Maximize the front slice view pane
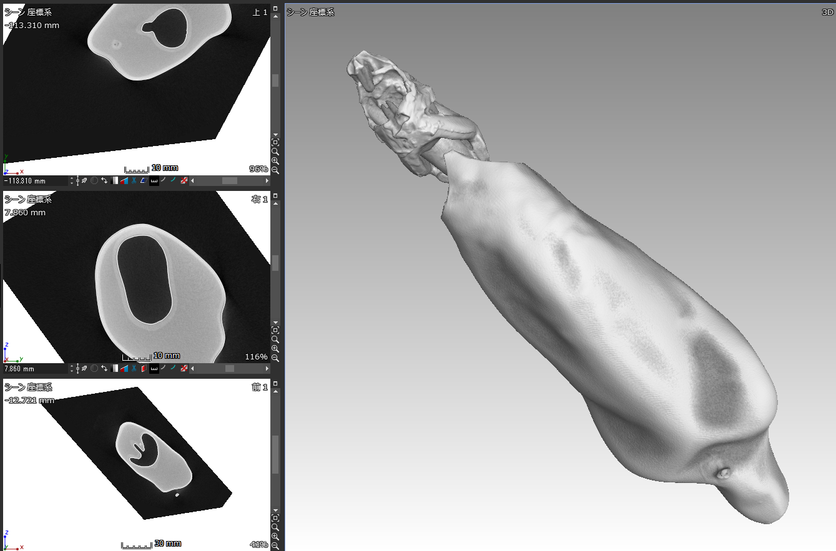 click(275, 384)
